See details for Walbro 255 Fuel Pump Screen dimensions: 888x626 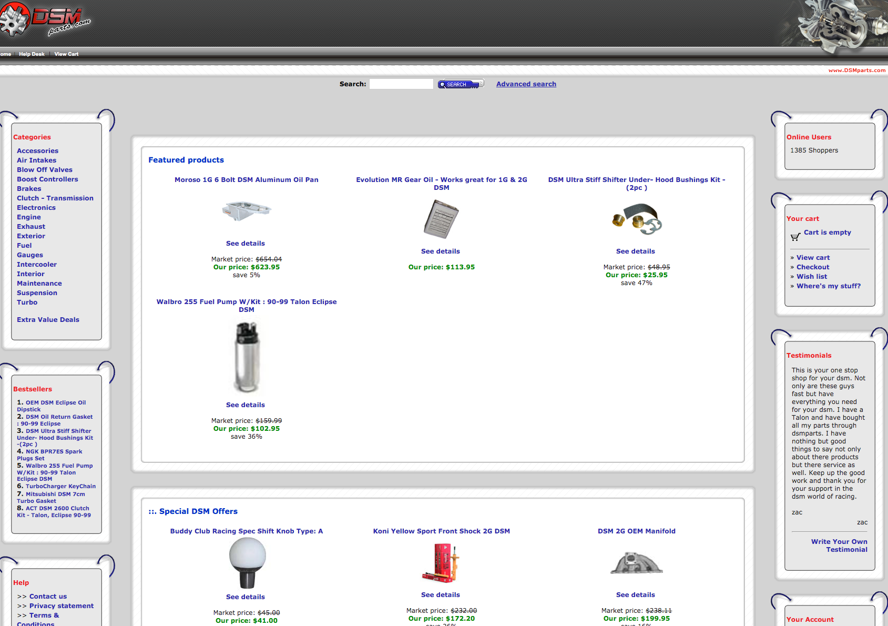coord(246,405)
